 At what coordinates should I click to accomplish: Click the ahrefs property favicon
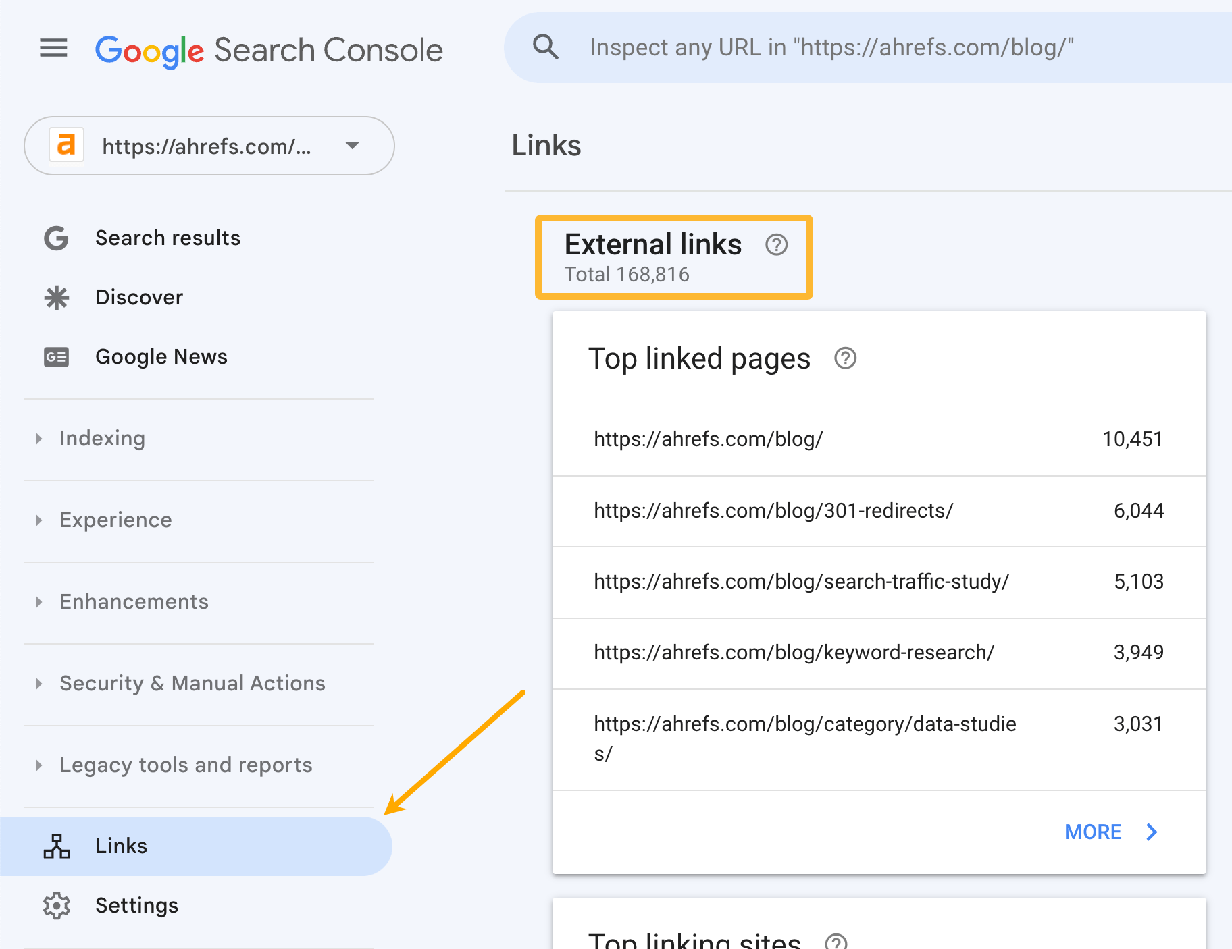(x=66, y=146)
